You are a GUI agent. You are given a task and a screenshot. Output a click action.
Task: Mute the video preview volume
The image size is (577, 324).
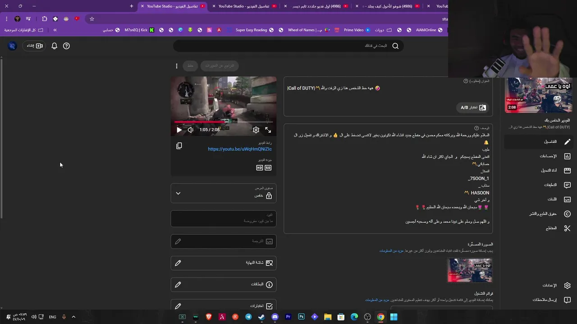[191, 130]
